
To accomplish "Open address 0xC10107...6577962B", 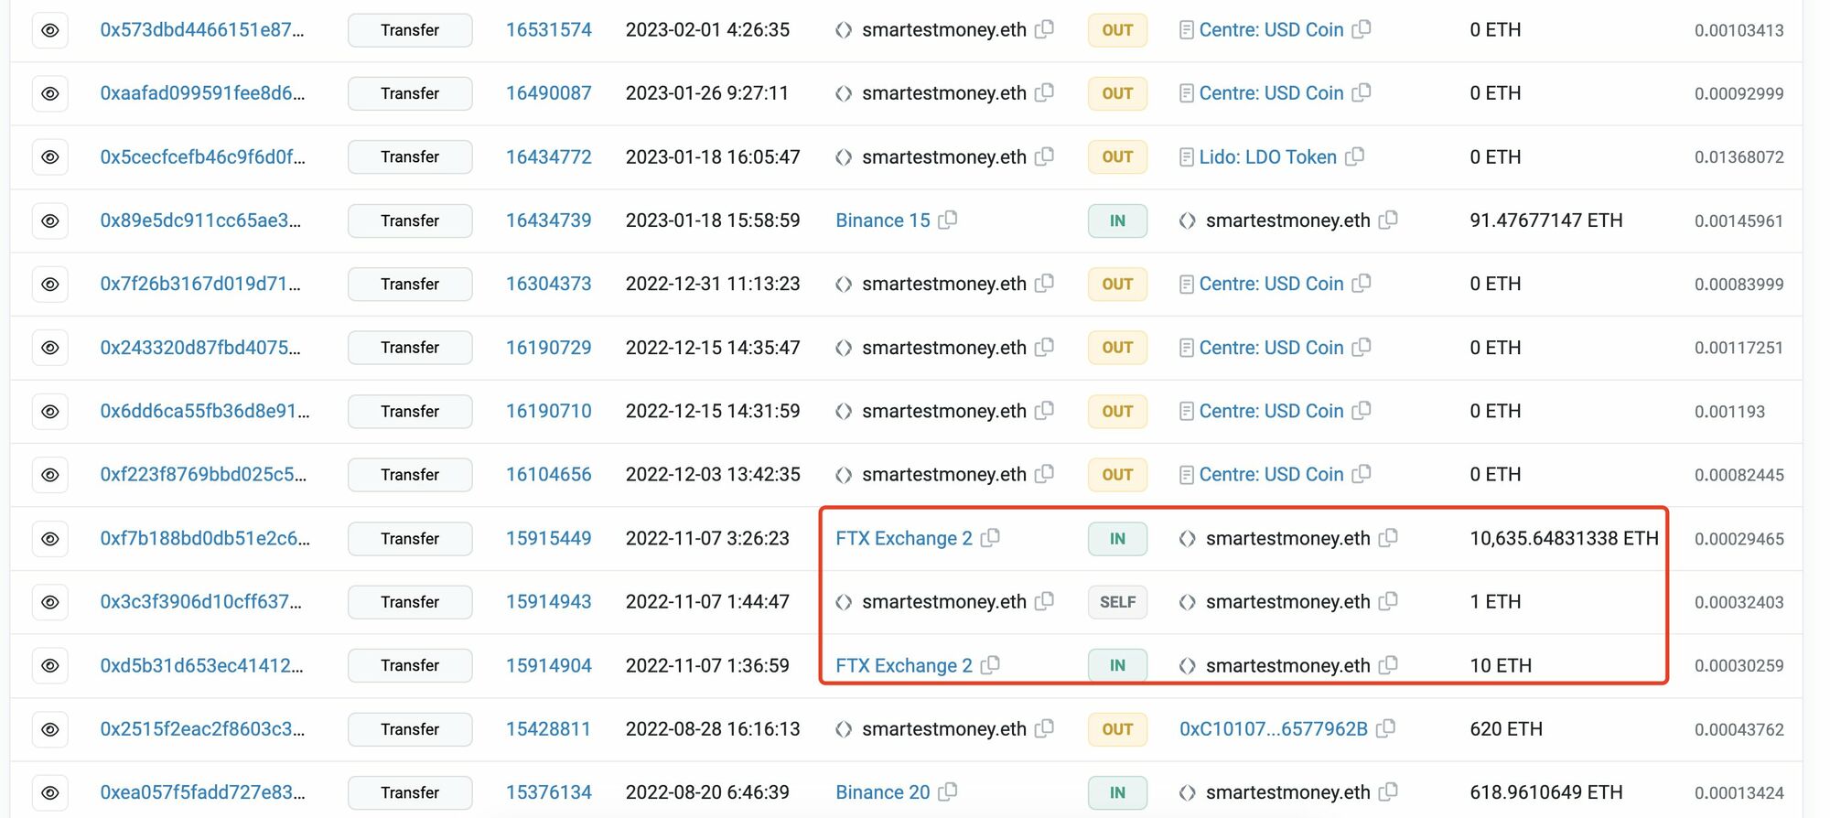I will pyautogui.click(x=1274, y=729).
